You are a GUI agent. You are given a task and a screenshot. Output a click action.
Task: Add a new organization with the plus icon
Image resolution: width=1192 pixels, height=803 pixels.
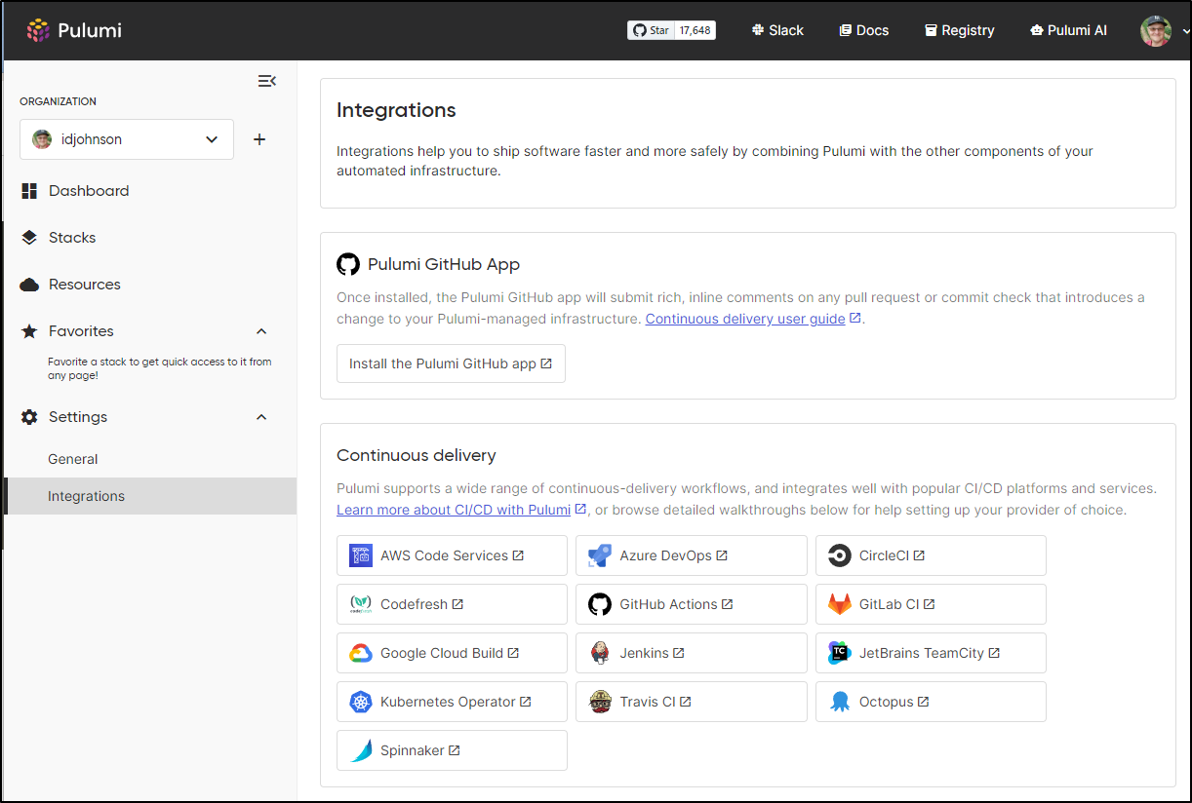(259, 139)
